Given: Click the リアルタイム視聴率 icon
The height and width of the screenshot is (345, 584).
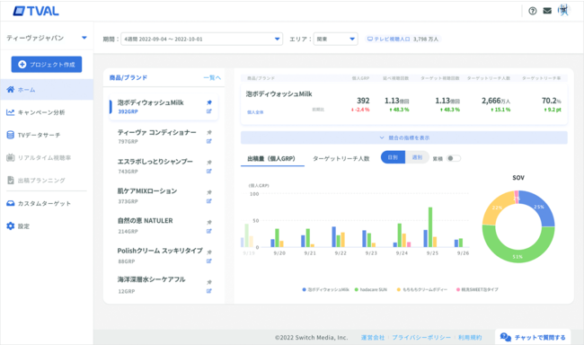Looking at the screenshot, I should pyautogui.click(x=11, y=157).
